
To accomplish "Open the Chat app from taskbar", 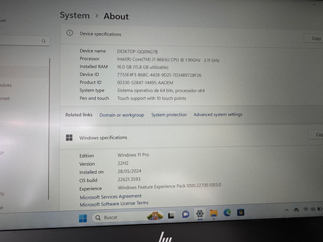I will (x=185, y=214).
